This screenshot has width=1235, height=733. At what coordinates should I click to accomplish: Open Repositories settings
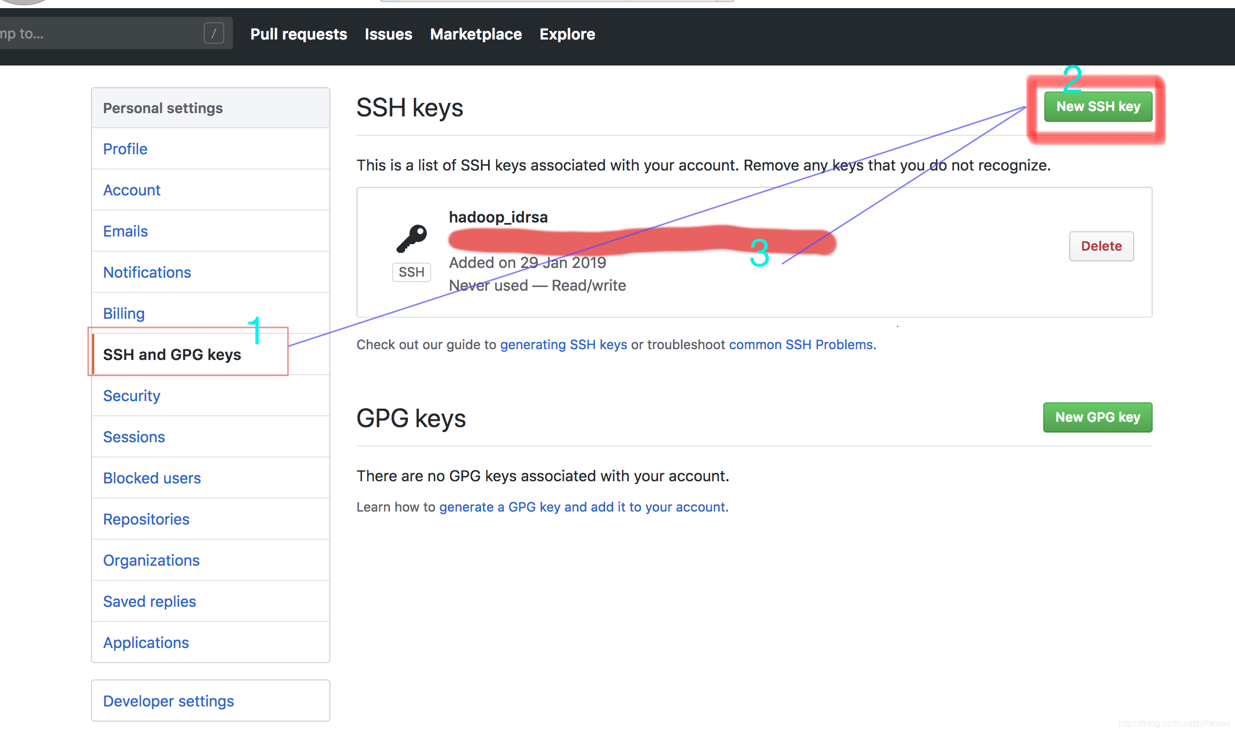click(211, 519)
